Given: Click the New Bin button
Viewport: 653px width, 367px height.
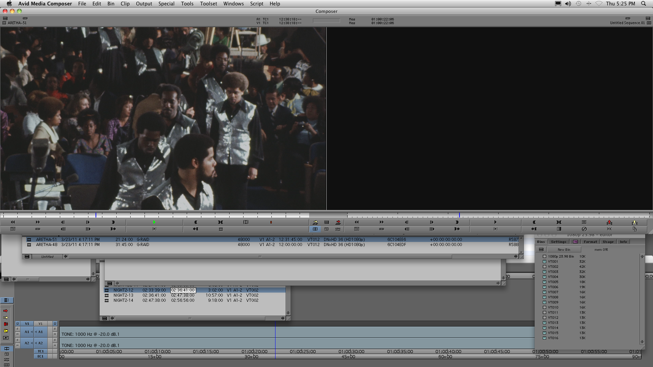Looking at the screenshot, I should tap(564, 249).
